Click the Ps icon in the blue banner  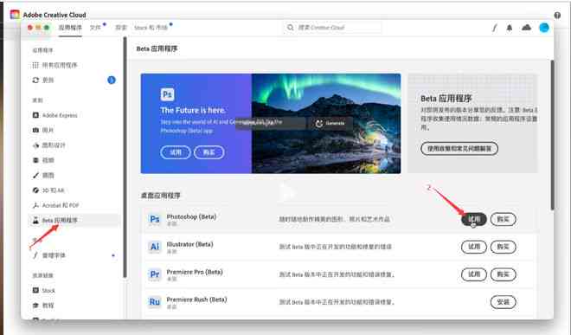pos(167,94)
